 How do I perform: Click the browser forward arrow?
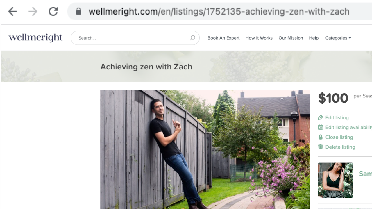(33, 11)
